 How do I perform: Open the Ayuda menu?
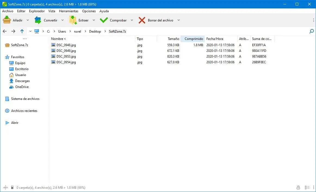(104, 11)
